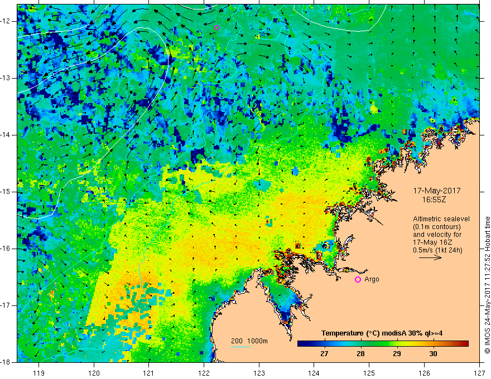Click latitude axis label -15
The height and width of the screenshot is (379, 491).
coord(6,192)
